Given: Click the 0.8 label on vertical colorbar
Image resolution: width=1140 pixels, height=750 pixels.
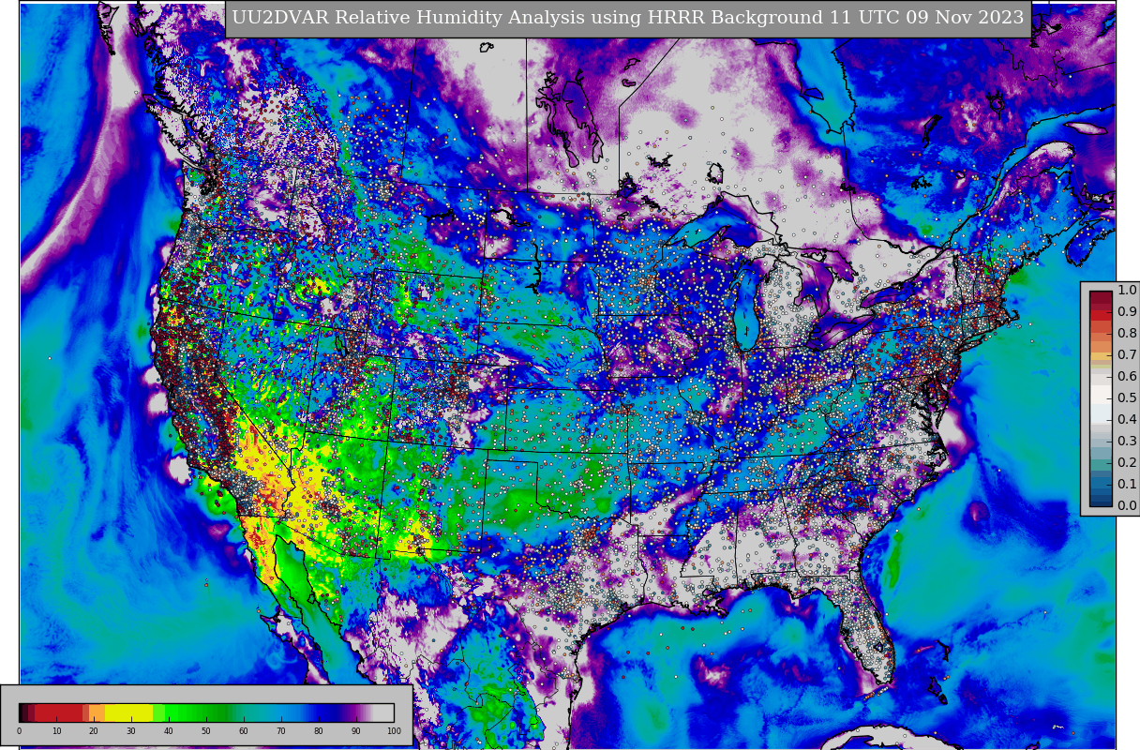Looking at the screenshot, I should 1127,334.
